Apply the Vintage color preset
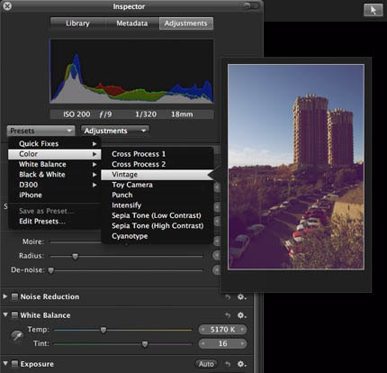387x373 pixels. pyautogui.click(x=157, y=175)
